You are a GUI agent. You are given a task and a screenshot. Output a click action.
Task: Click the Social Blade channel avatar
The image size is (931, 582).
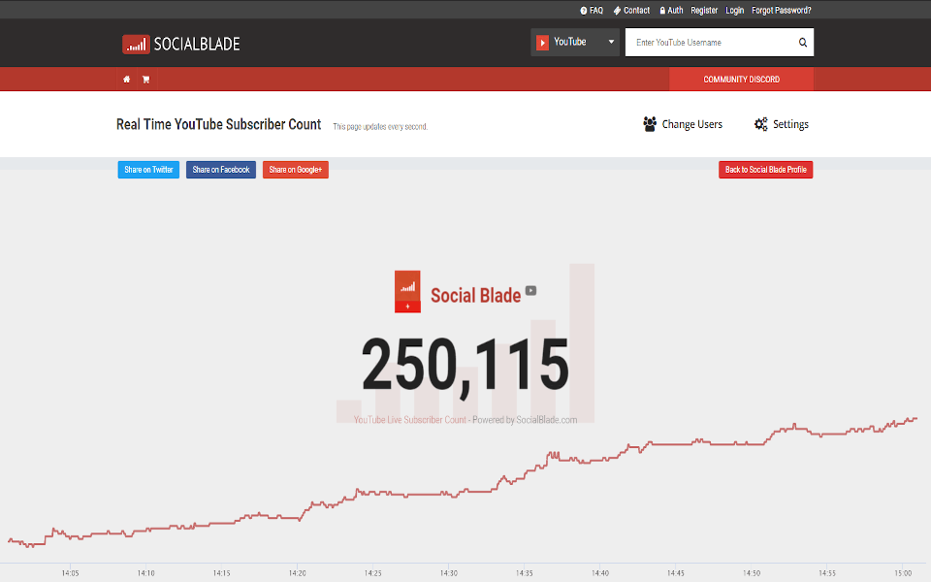pyautogui.click(x=407, y=292)
